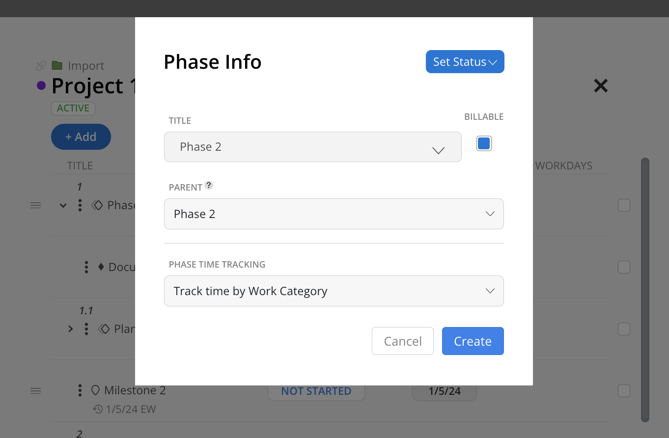This screenshot has width=669, height=438.
Task: Click the clock icon beside 1/5/24 EW
Action: pos(98,409)
